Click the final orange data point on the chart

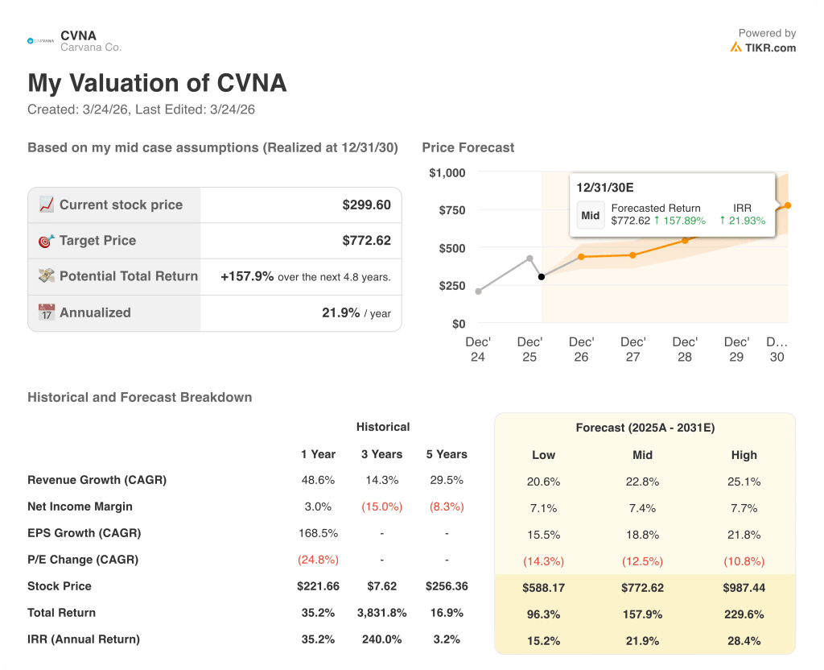click(788, 205)
